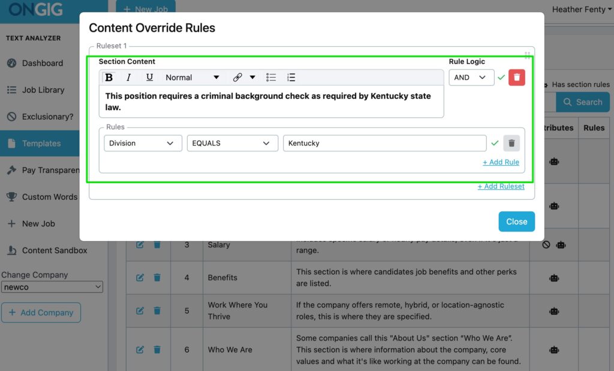Viewport: 614px width, 371px height.
Task: Delete the Who We Are row
Action: pos(157,349)
